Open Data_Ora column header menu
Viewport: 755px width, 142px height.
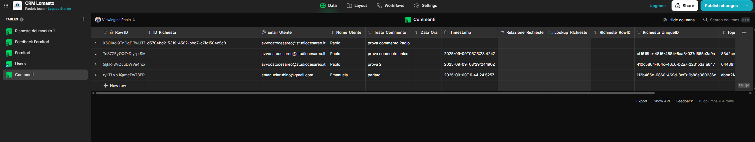click(x=427, y=33)
